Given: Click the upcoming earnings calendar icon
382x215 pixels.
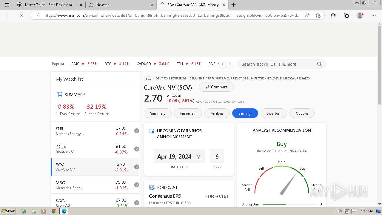Looking at the screenshot, I should (x=152, y=131).
